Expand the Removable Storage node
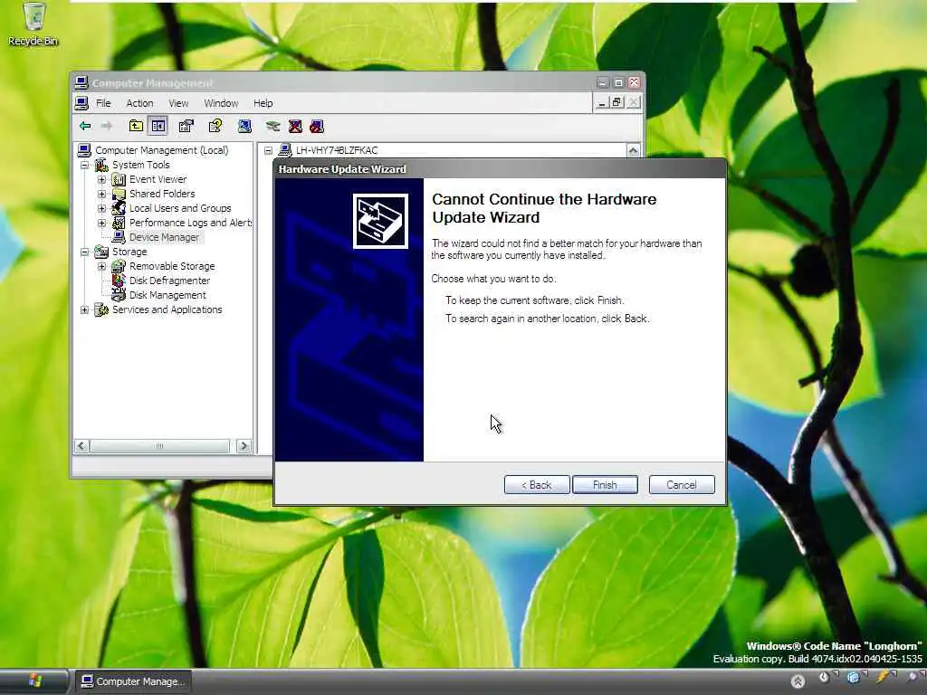Image resolution: width=927 pixels, height=695 pixels. coord(101,266)
